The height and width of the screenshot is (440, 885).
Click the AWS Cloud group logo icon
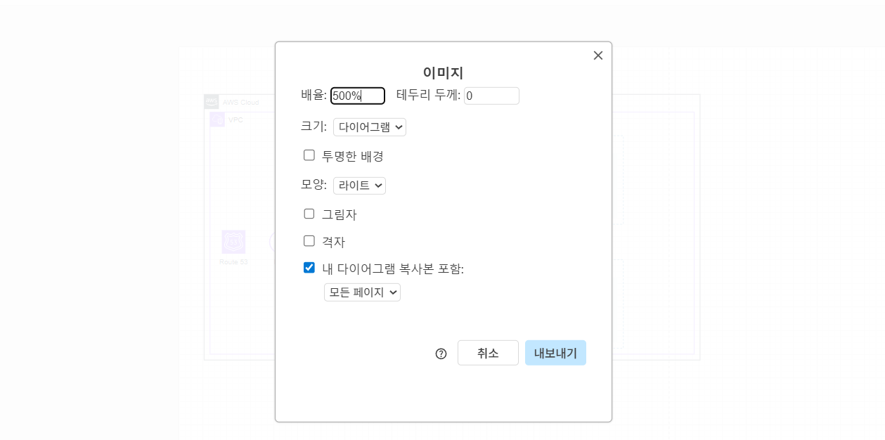(x=211, y=102)
